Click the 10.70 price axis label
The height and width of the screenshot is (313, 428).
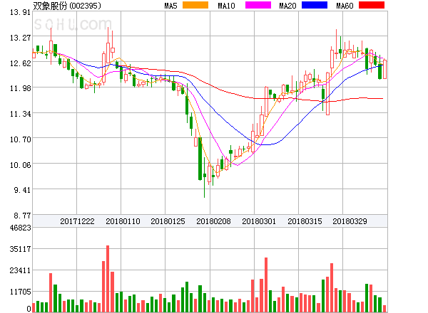20,139
